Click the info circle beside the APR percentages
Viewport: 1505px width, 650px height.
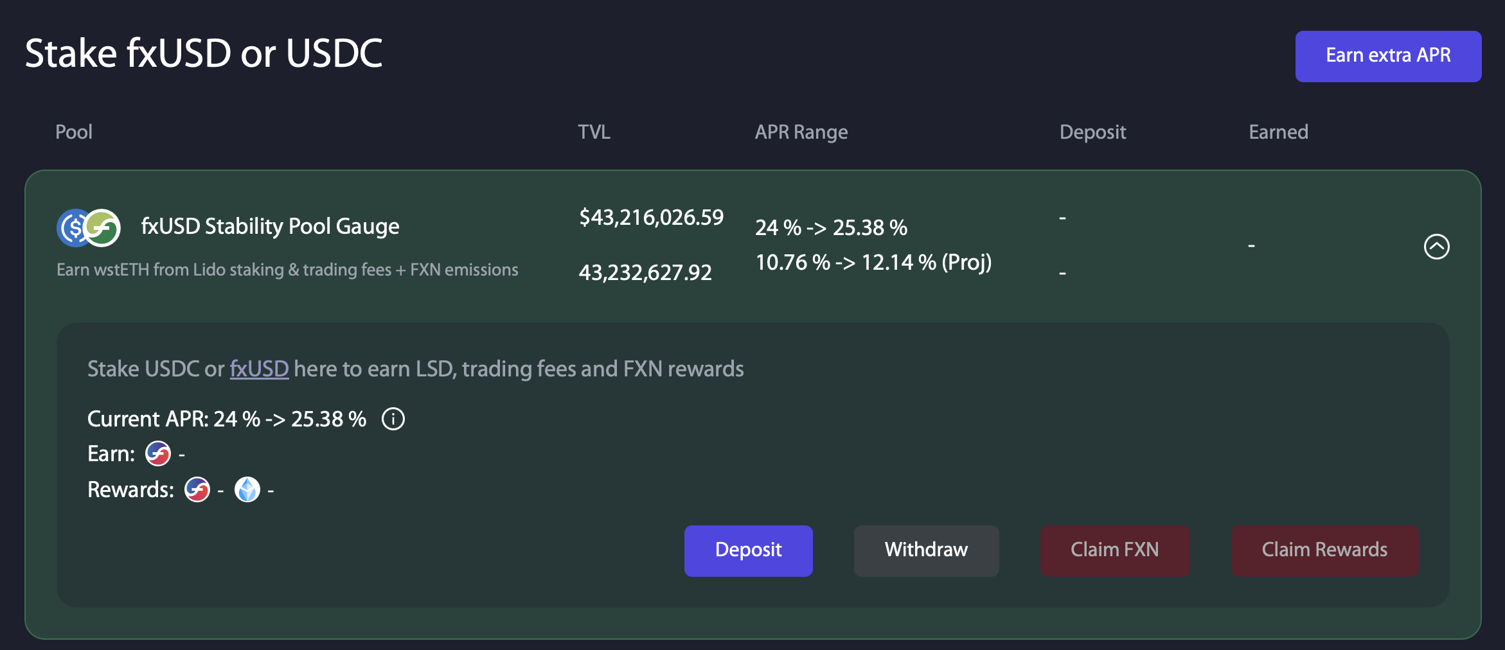tap(393, 419)
